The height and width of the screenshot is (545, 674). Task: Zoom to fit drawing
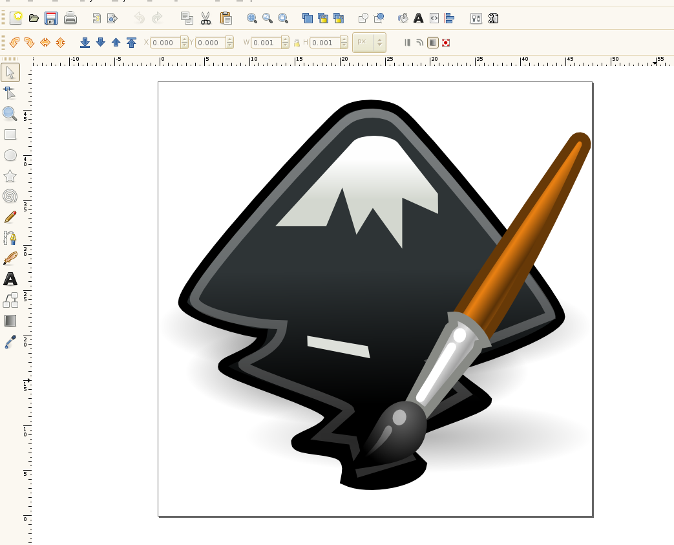point(268,18)
